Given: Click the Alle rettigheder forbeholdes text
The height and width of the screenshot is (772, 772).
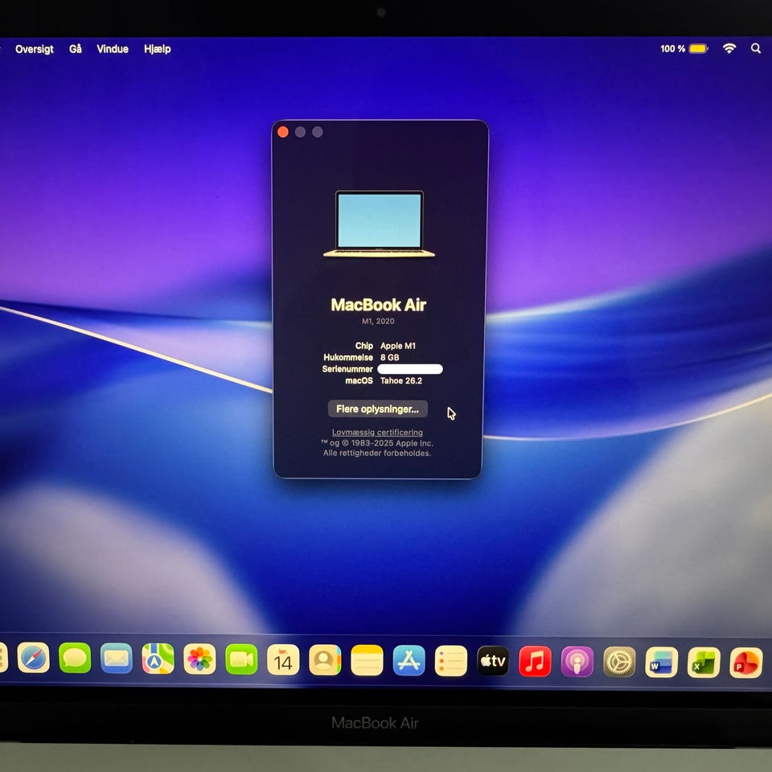Looking at the screenshot, I should click(x=377, y=453).
